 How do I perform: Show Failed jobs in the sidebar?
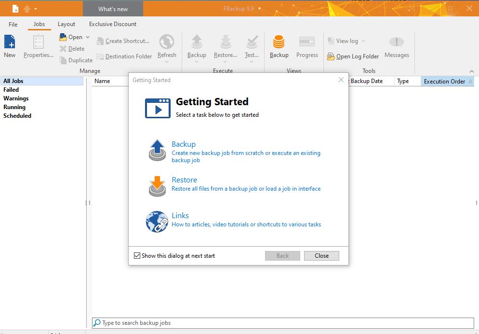pos(11,90)
